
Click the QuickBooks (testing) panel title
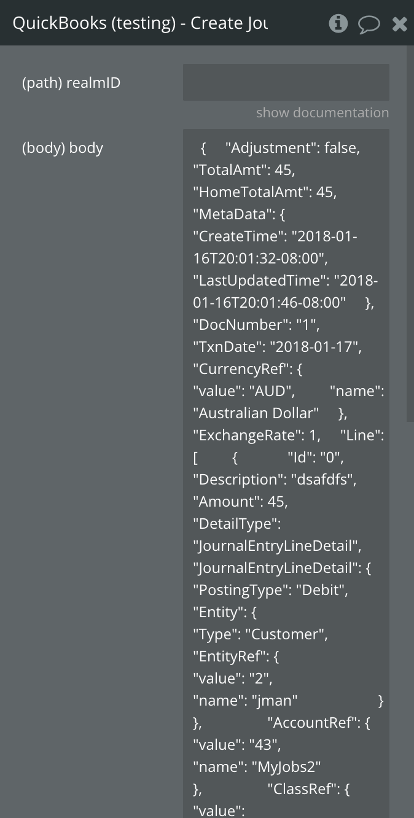(140, 23)
